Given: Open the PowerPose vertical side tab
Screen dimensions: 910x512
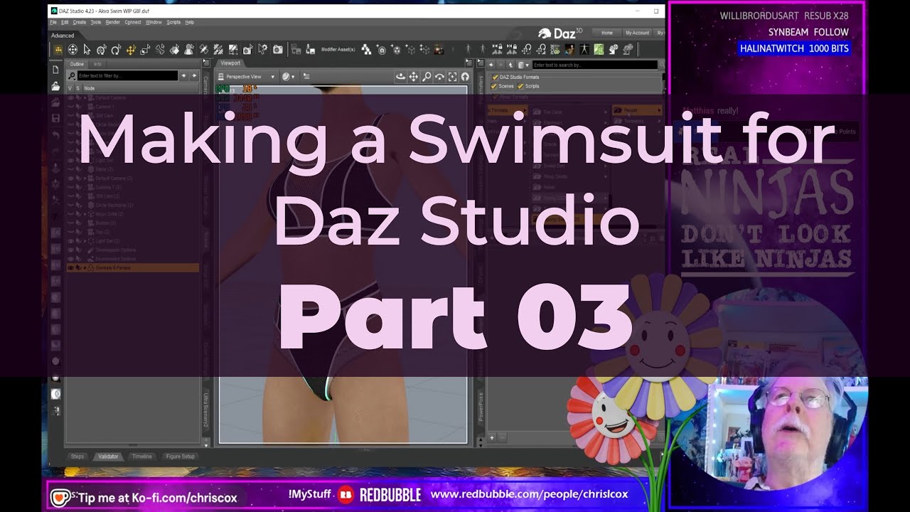Looking at the screenshot, I should click(x=481, y=407).
